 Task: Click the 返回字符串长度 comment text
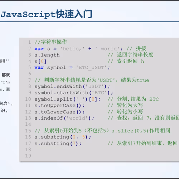pyautogui.click(x=135, y=55)
